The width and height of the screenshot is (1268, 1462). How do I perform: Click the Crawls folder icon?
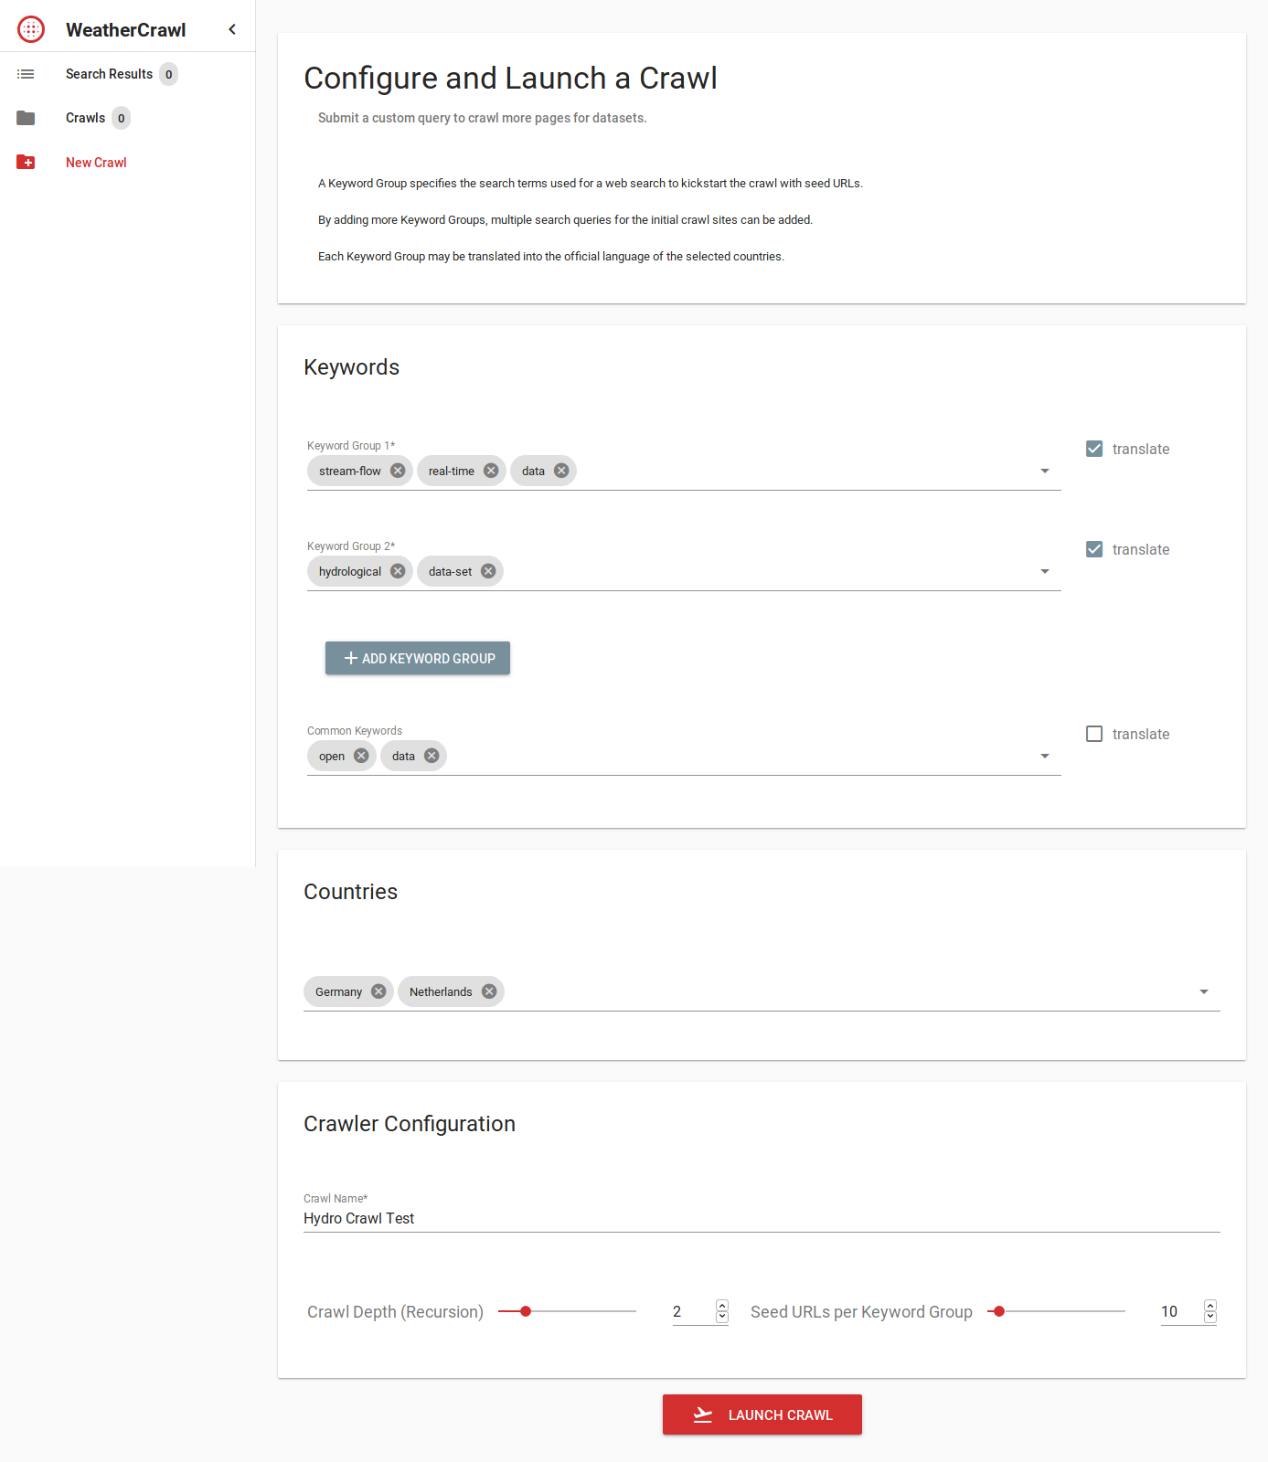(26, 118)
